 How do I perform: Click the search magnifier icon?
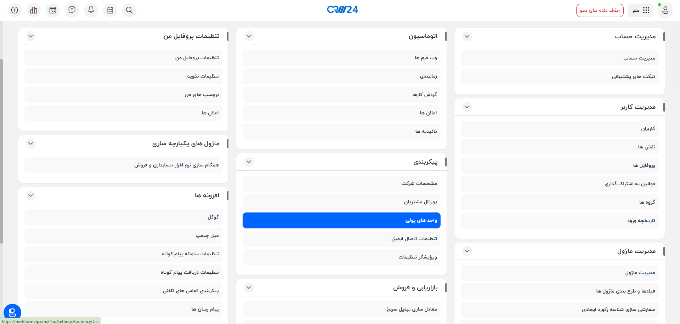[x=129, y=10]
